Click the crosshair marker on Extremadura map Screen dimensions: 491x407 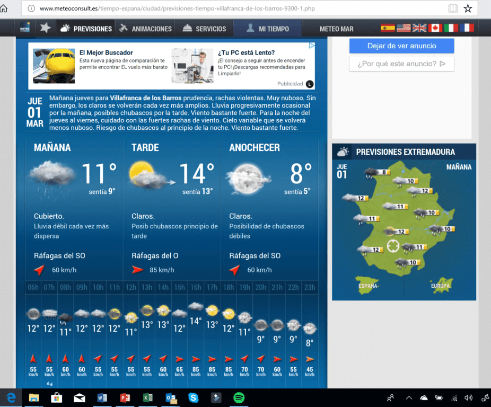pyautogui.click(x=393, y=246)
